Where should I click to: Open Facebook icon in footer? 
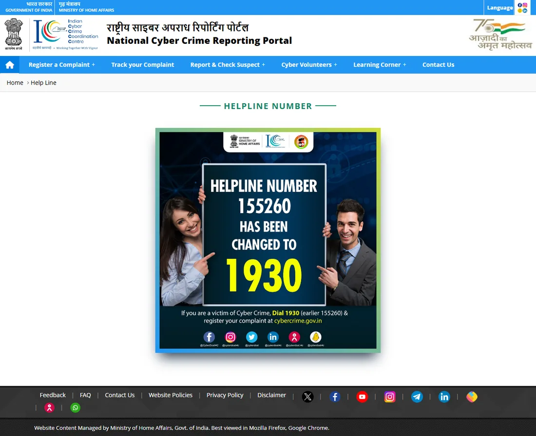[335, 397]
